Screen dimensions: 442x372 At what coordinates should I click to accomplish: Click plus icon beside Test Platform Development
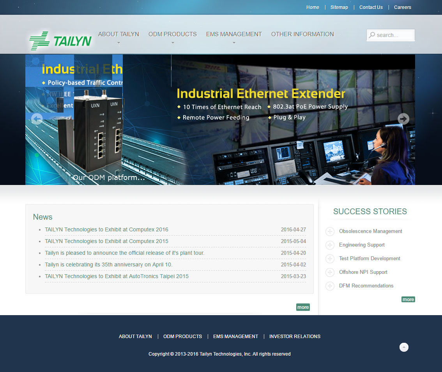point(330,258)
